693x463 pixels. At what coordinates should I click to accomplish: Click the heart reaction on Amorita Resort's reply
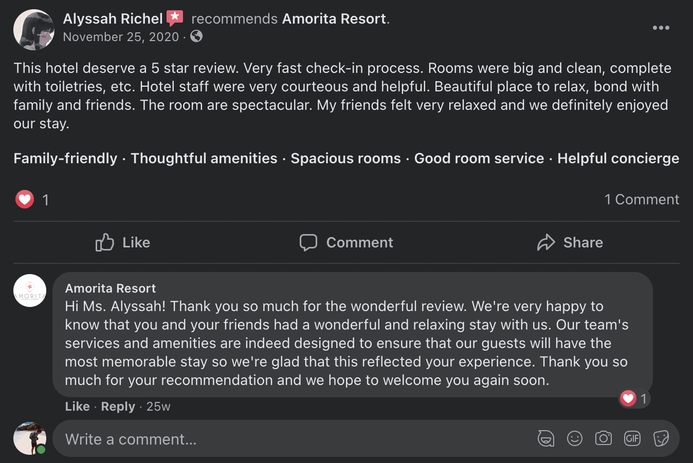(629, 398)
